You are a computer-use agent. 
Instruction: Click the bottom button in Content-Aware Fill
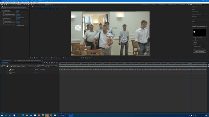click(200, 52)
